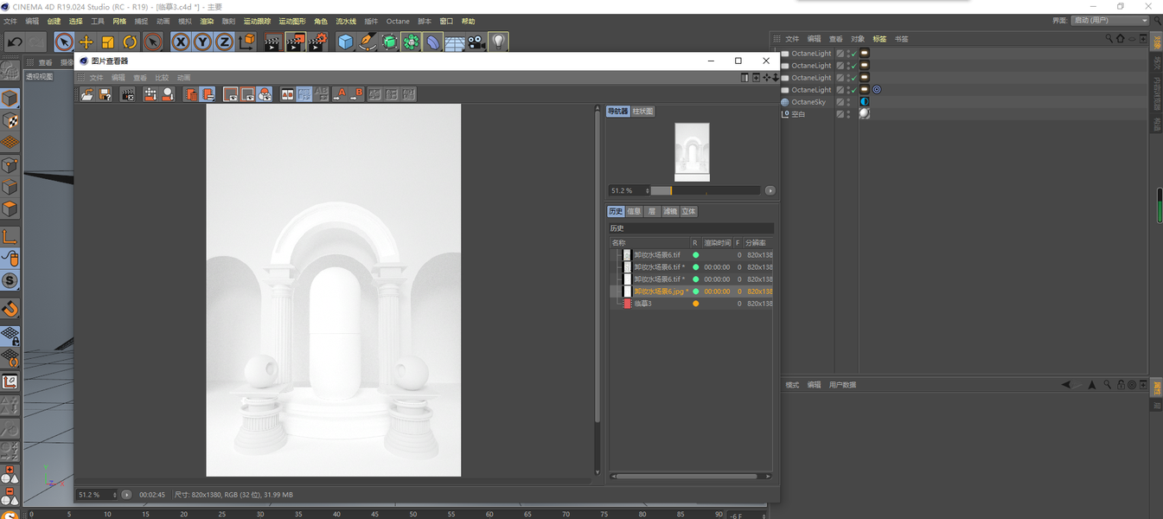
Task: Switch to 层 tab
Action: pos(652,211)
